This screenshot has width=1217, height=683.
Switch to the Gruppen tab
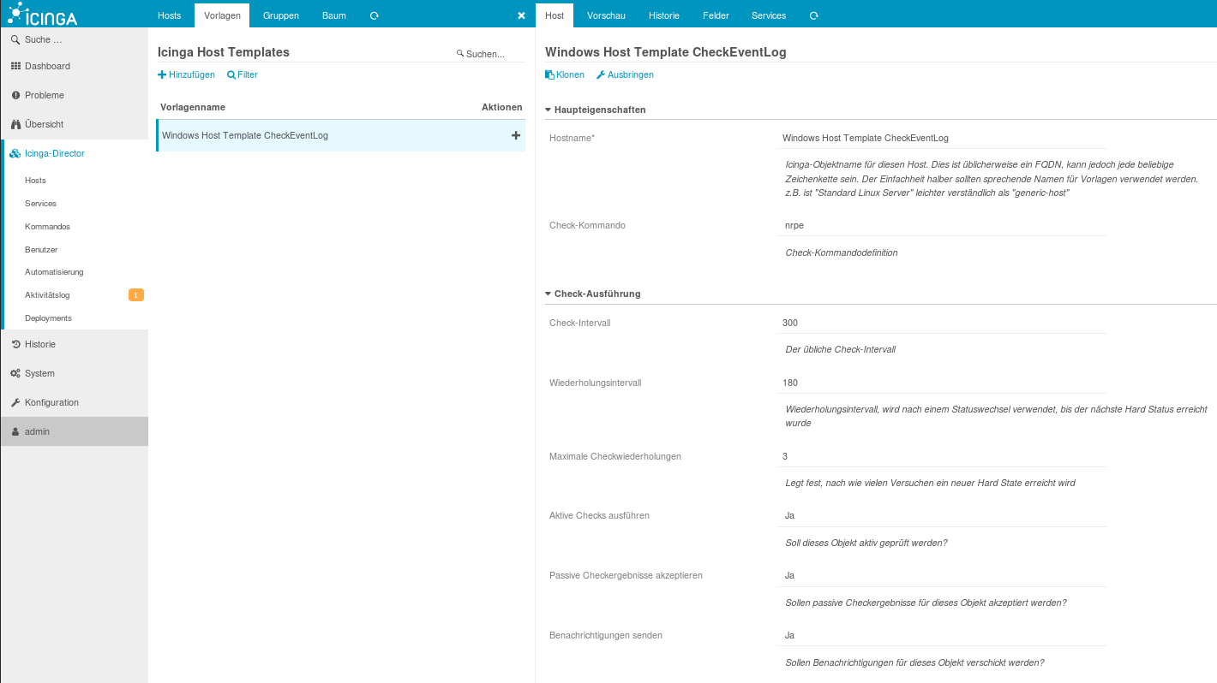point(281,15)
